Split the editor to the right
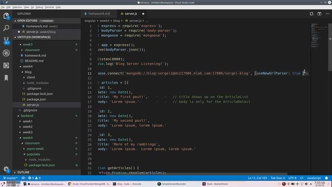 (x=320, y=14)
